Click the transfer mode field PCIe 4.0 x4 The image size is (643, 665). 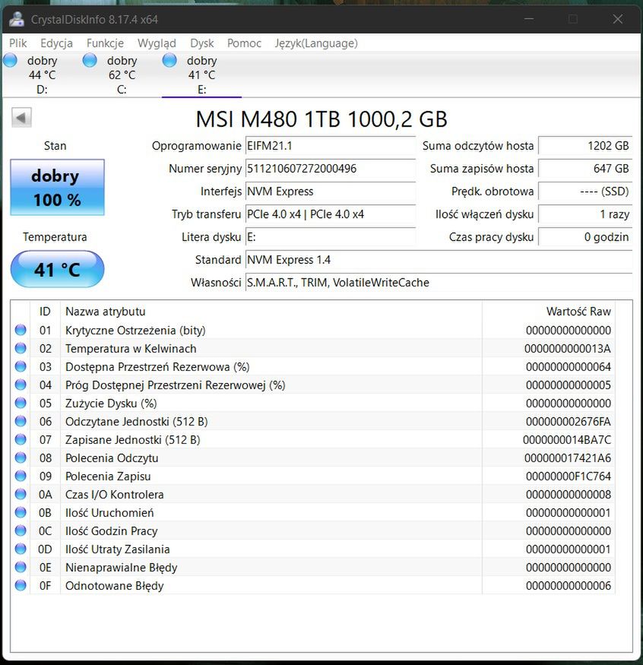(x=330, y=214)
